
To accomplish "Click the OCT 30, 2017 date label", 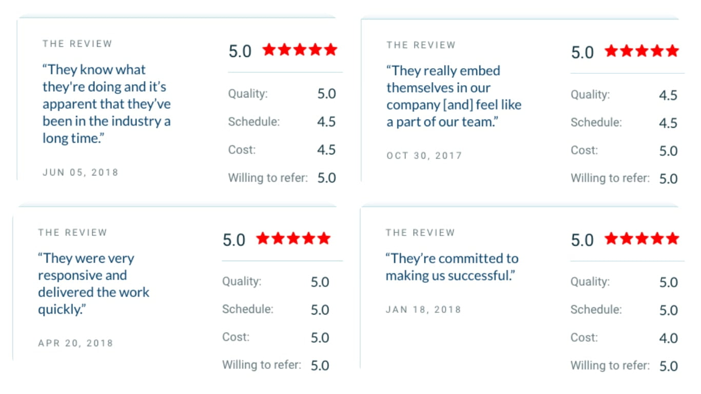I will click(x=424, y=155).
